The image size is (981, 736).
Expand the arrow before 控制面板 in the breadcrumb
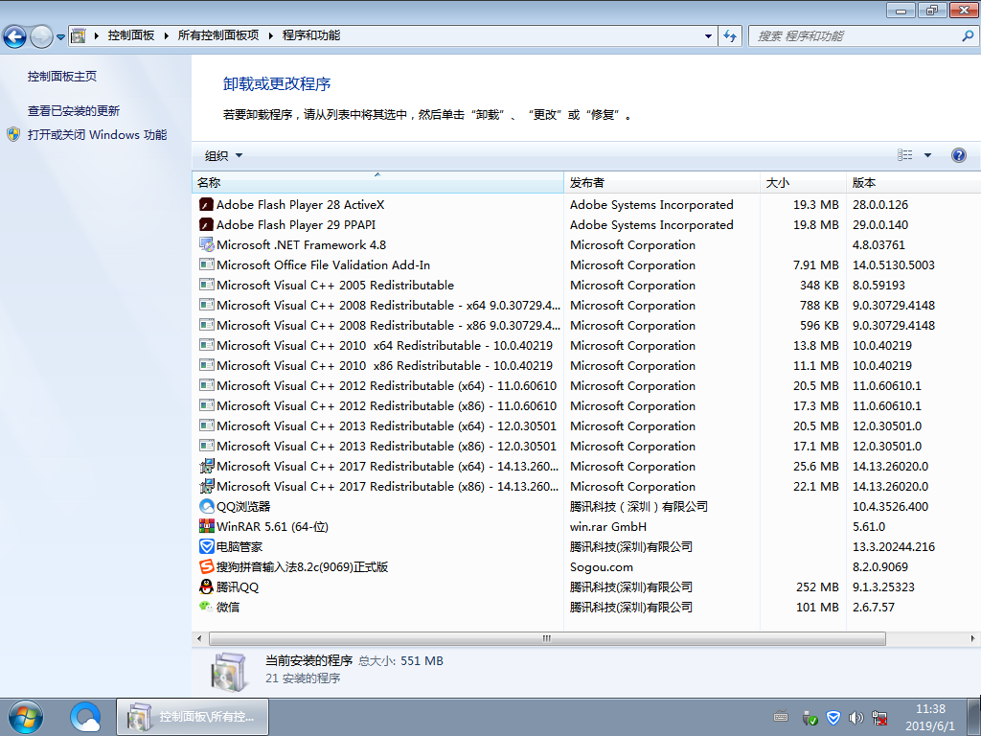pyautogui.click(x=97, y=35)
